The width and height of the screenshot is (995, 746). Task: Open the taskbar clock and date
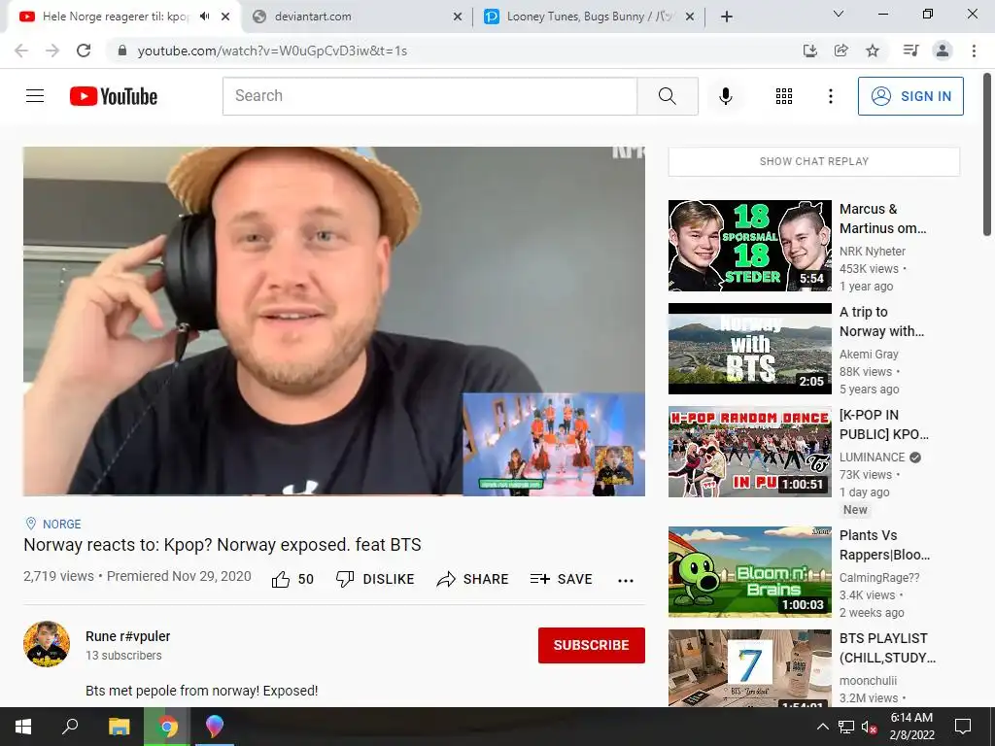[x=911, y=727]
